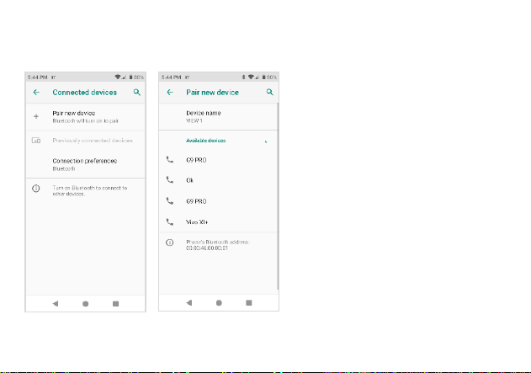Open Connection preferences
This screenshot has height=373, width=531.
click(x=85, y=164)
